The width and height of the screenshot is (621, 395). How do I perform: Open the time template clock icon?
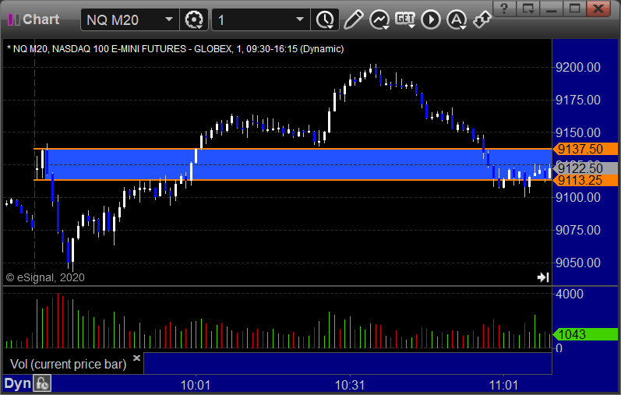325,19
